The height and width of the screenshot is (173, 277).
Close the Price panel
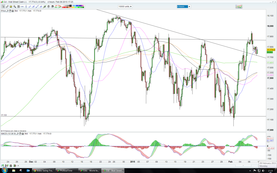click(13, 11)
